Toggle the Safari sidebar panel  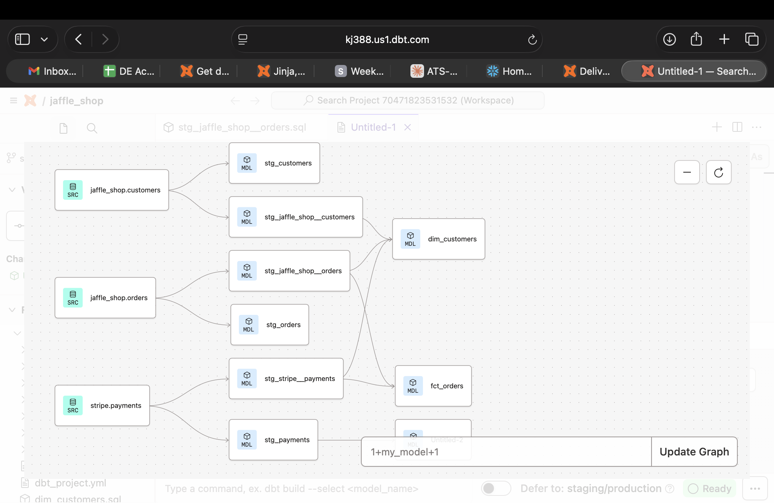tap(22, 39)
